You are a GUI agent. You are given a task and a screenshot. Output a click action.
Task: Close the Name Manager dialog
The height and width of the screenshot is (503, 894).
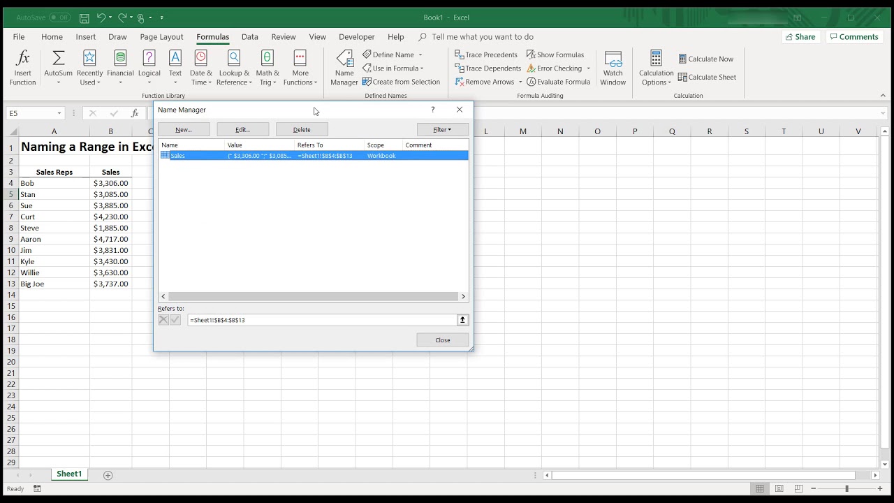(x=443, y=340)
